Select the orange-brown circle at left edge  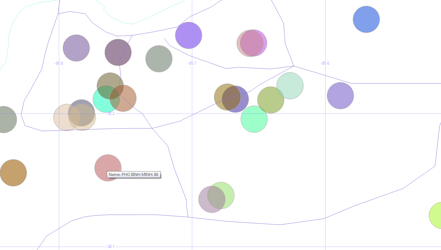tap(13, 173)
